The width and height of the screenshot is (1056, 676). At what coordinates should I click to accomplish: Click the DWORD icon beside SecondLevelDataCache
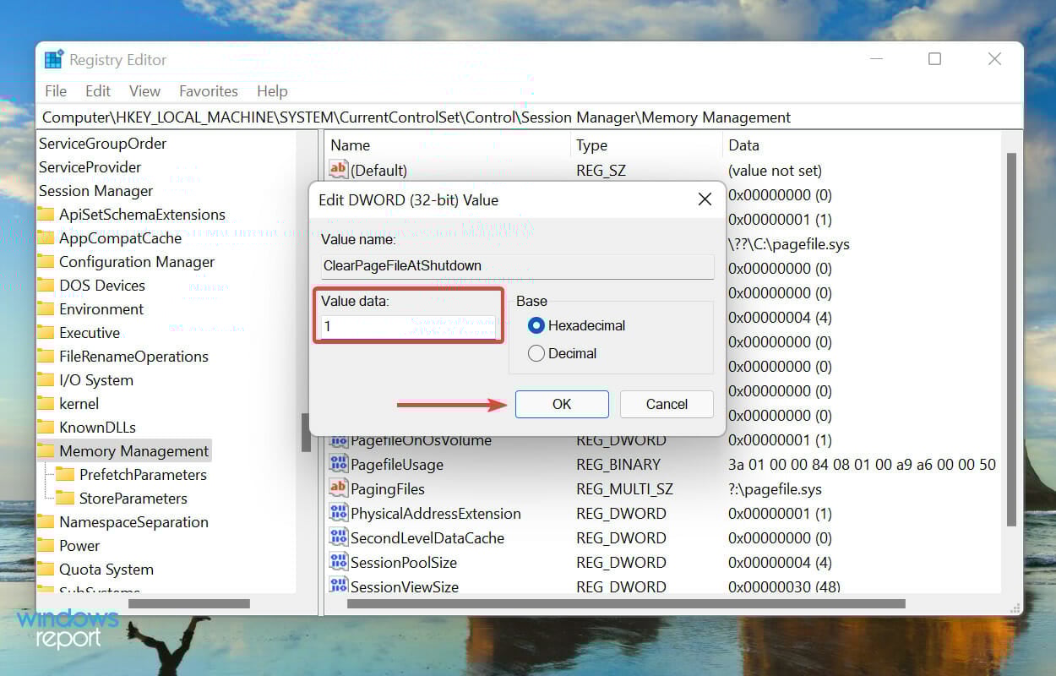pyautogui.click(x=338, y=537)
